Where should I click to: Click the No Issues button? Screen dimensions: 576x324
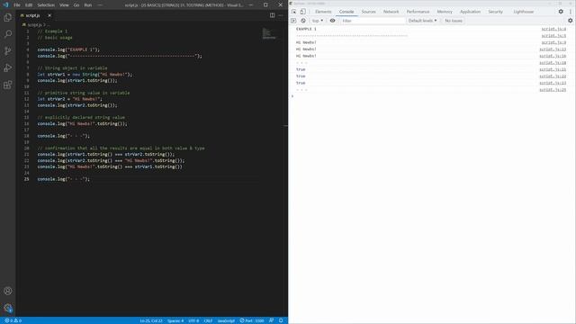[454, 21]
